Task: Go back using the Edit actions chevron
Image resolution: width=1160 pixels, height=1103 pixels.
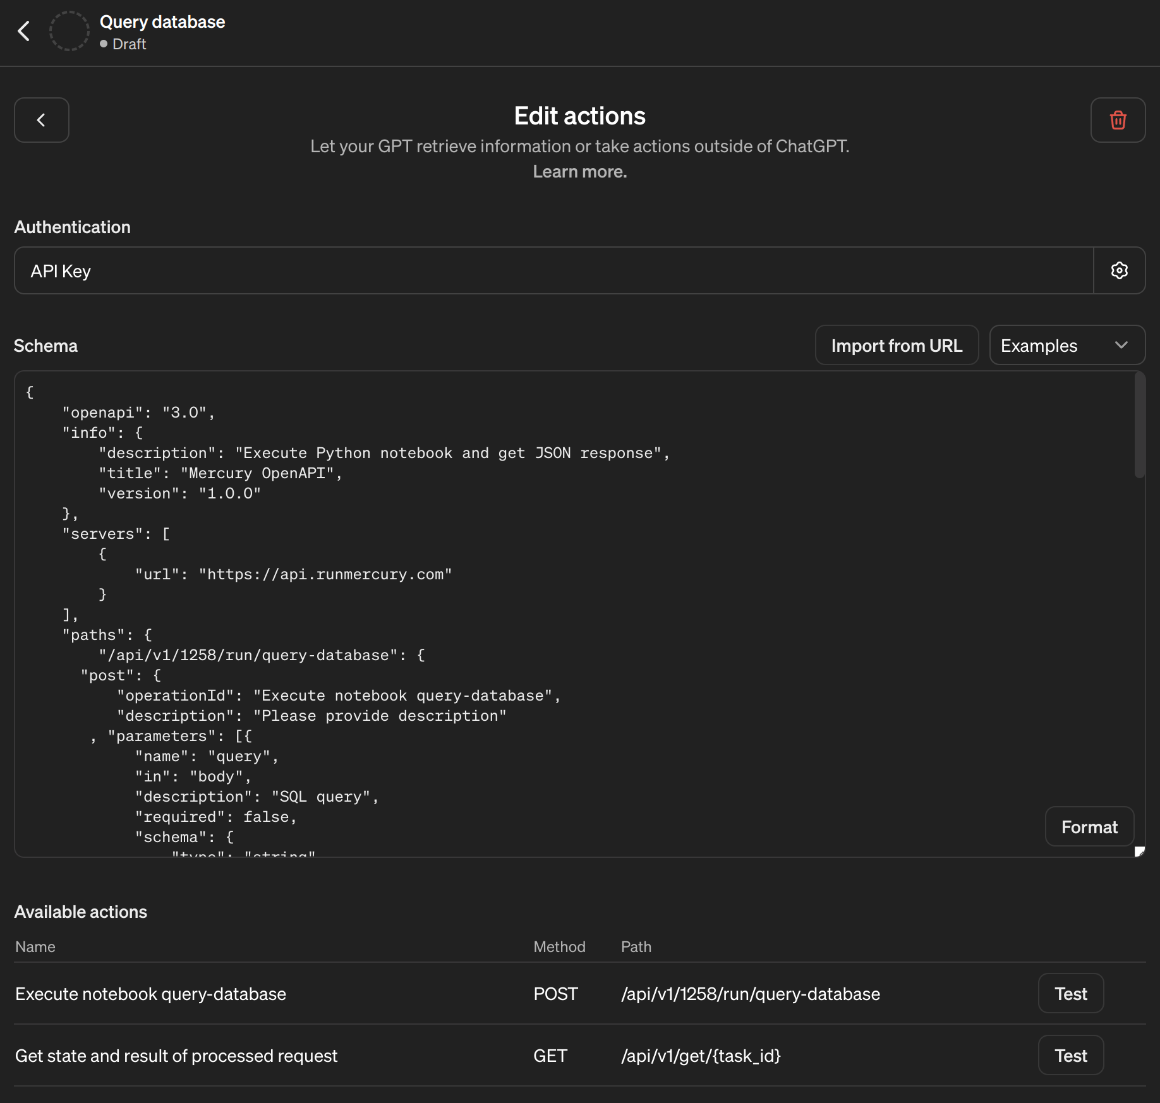Action: pos(41,120)
